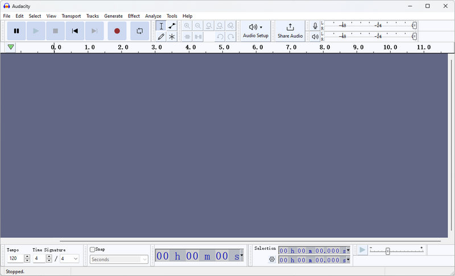This screenshot has height=276, width=455.
Task: Click the microphone record meter icon
Action: click(315, 26)
